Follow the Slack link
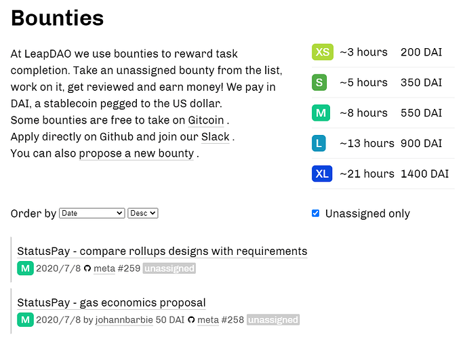Viewport: 465px width, 339px height. [x=216, y=137]
